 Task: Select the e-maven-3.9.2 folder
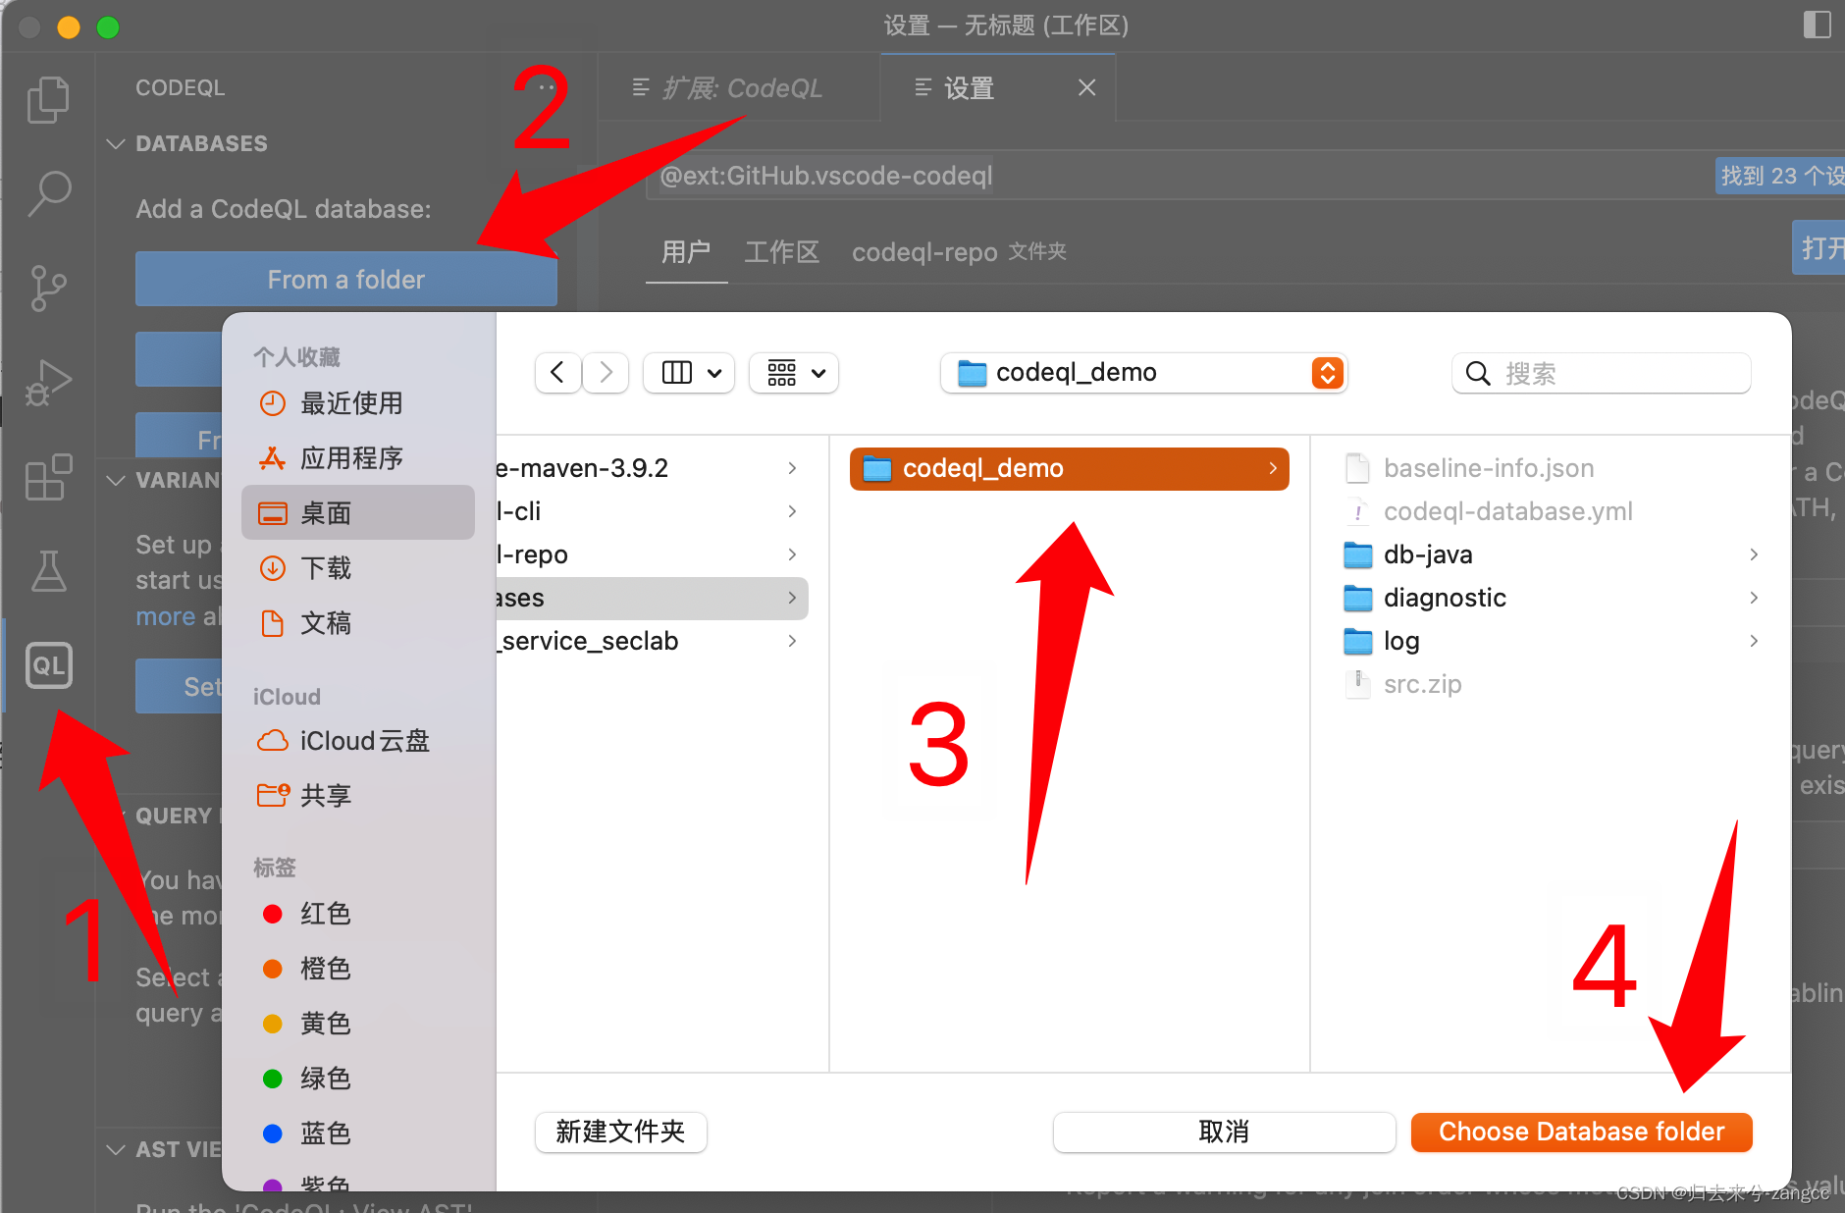point(652,468)
